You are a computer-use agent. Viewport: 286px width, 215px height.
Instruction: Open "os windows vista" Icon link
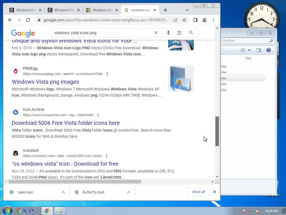[x=65, y=163]
